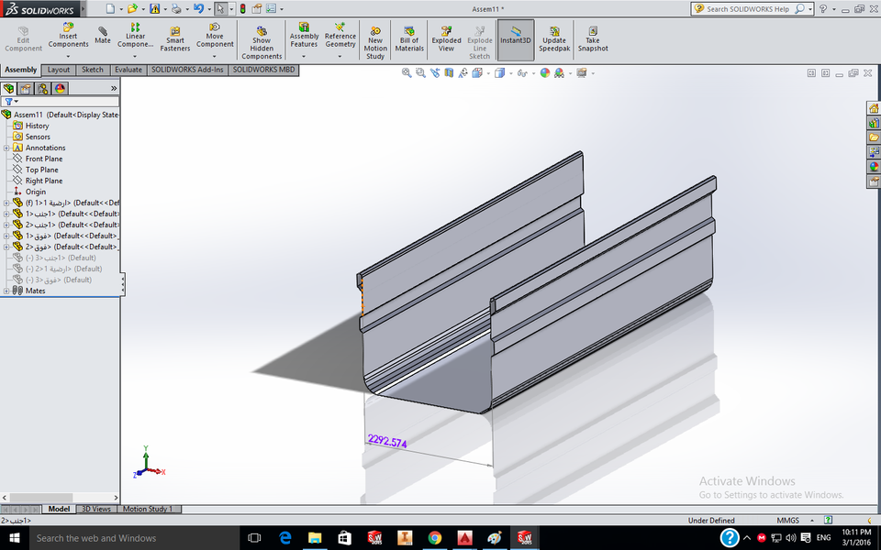Open Google Chrome from the taskbar
Screen dimensions: 881x550
click(434, 538)
